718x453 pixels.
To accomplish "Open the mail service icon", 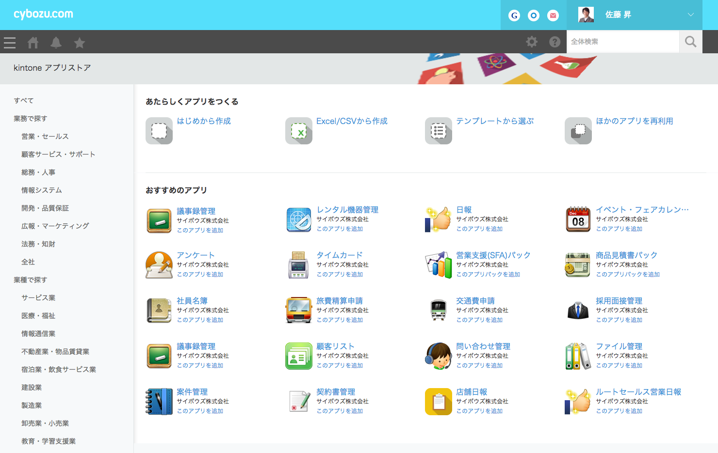I will pyautogui.click(x=553, y=16).
